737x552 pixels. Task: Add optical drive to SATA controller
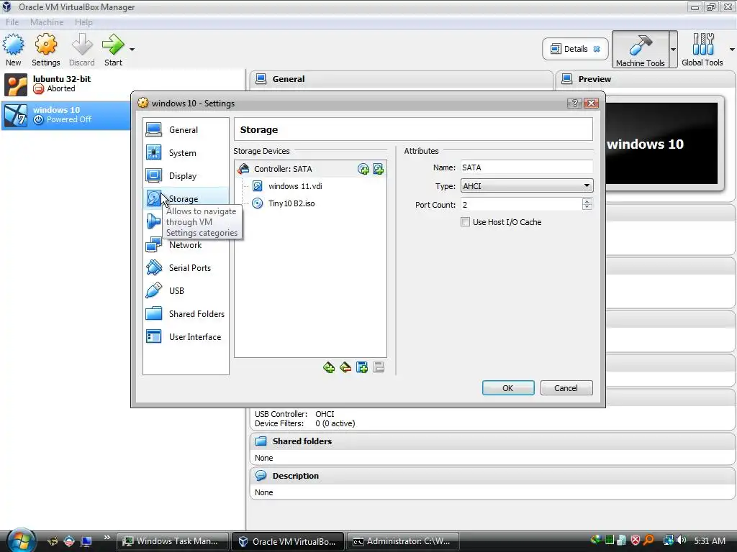coord(363,169)
